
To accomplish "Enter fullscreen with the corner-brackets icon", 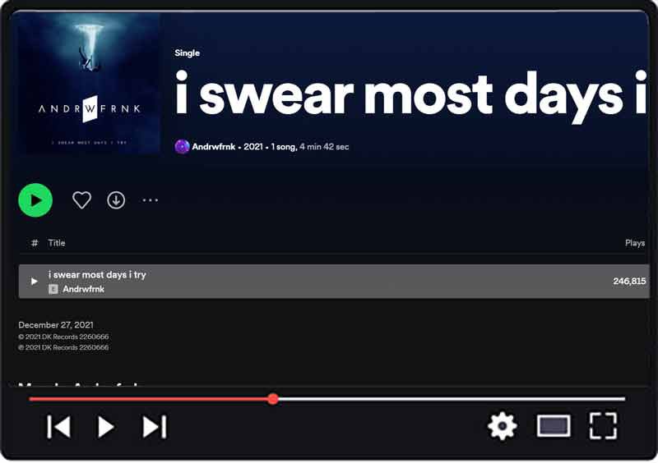I will click(603, 426).
